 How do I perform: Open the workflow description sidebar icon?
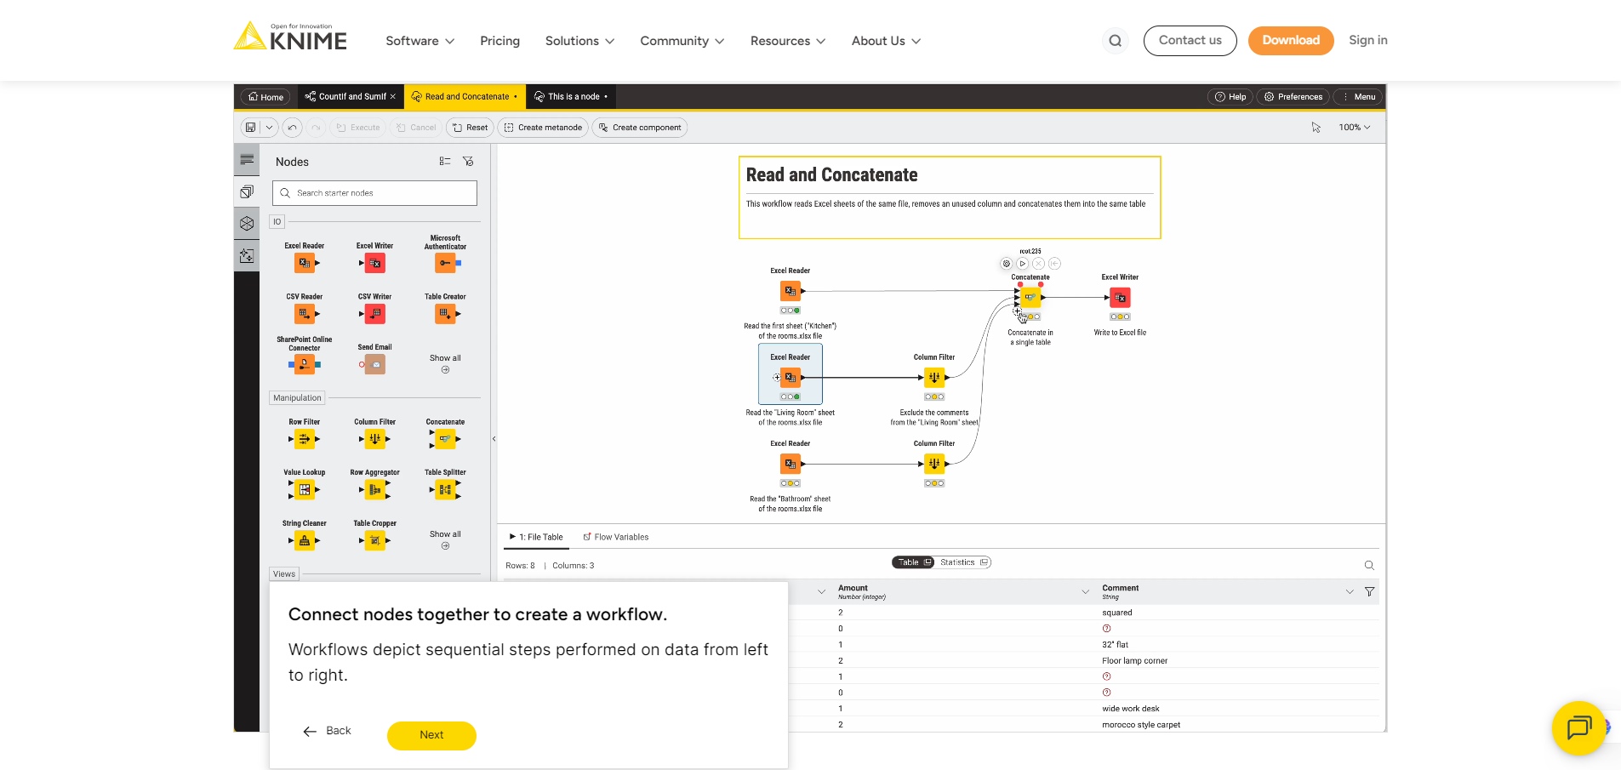click(247, 159)
